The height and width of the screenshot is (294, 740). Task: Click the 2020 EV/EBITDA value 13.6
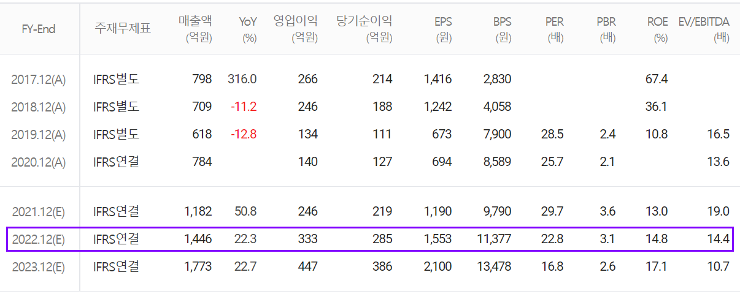pos(719,162)
